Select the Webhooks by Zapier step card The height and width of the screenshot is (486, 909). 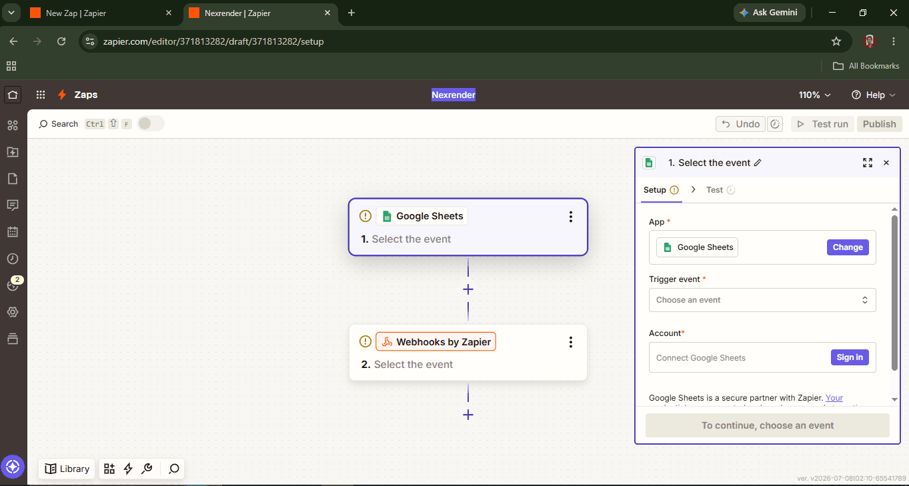pos(468,353)
